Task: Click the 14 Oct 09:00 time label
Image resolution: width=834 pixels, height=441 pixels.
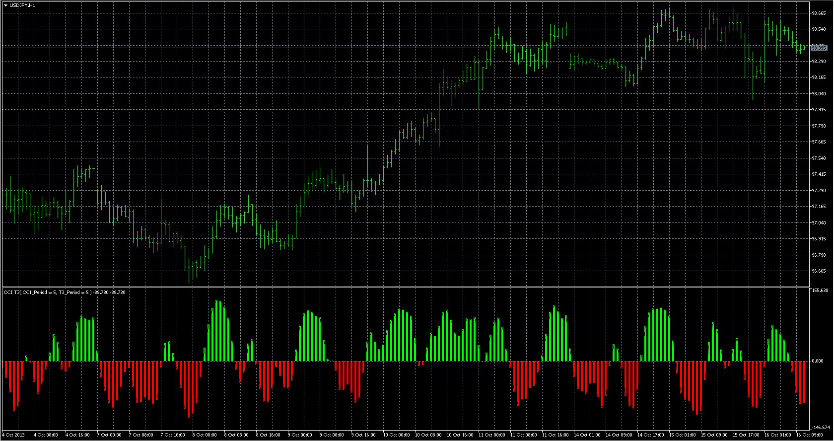Action: click(x=619, y=435)
